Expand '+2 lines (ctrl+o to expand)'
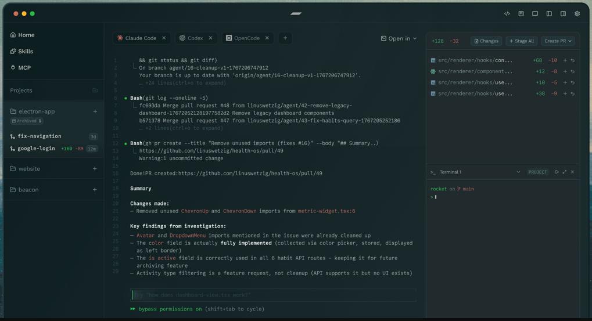Image resolution: width=592 pixels, height=321 pixels. pos(181,128)
